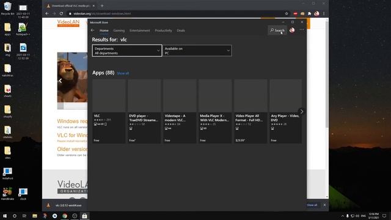Switch to the Deals tab
The image size is (391, 220).
(181, 31)
